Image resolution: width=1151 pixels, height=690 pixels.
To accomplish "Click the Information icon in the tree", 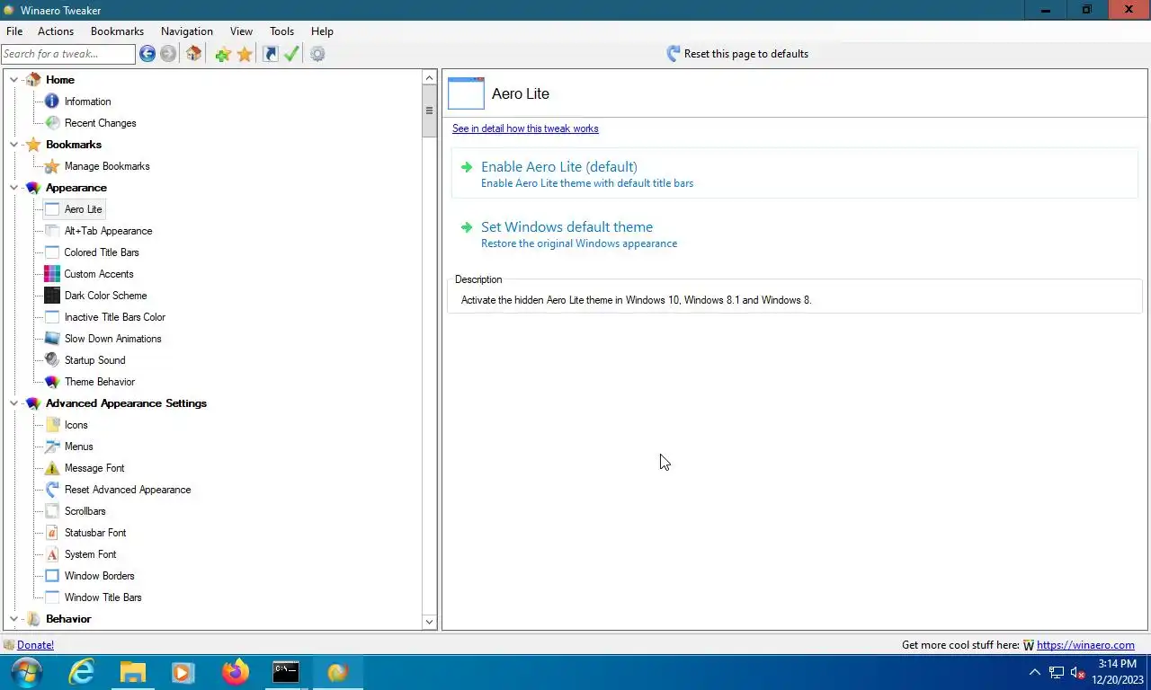I will click(52, 102).
